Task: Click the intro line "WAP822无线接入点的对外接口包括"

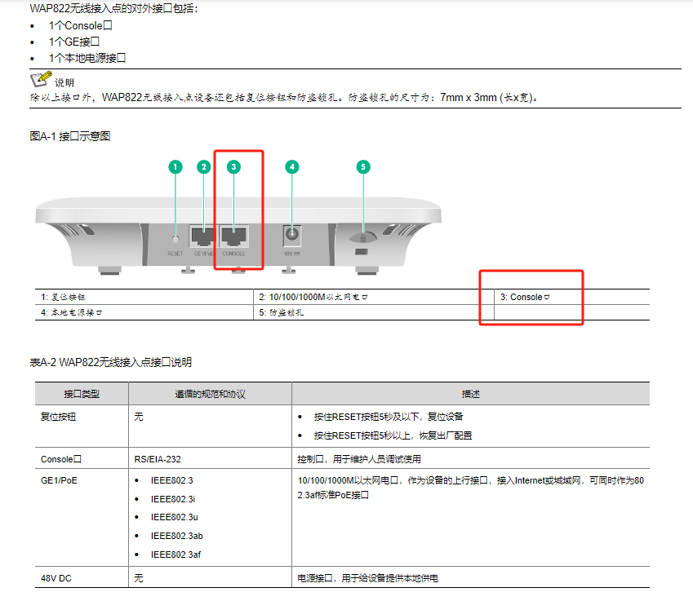Action: (113, 8)
